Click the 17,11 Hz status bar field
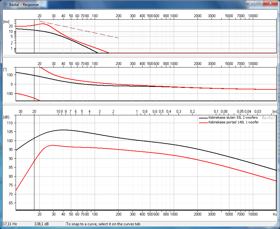The image size is (280, 229). 18,224
